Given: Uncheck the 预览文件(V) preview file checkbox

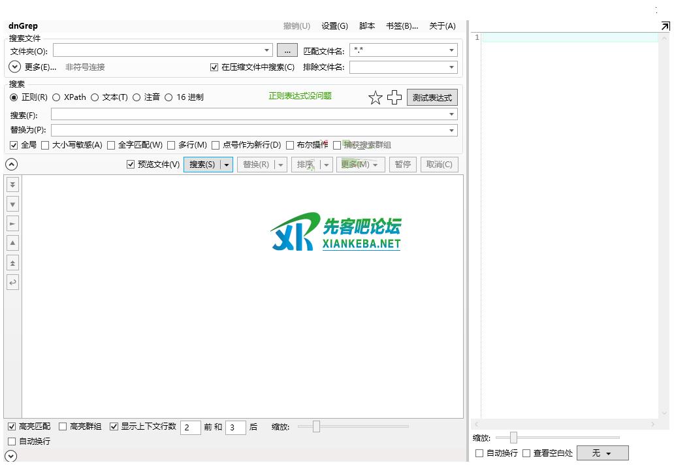Looking at the screenshot, I should (131, 165).
